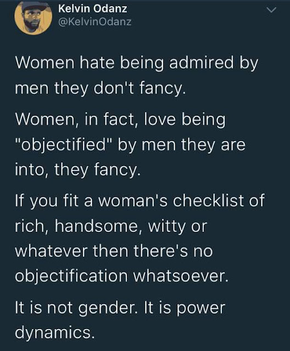Click the word "dynamics." ending the tweet
Screen dimensions: 290x351
(x=55, y=333)
